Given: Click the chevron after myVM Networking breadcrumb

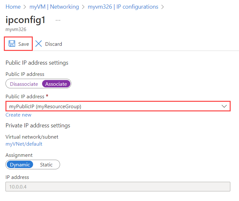Looking at the screenshot, I should (x=83, y=7).
